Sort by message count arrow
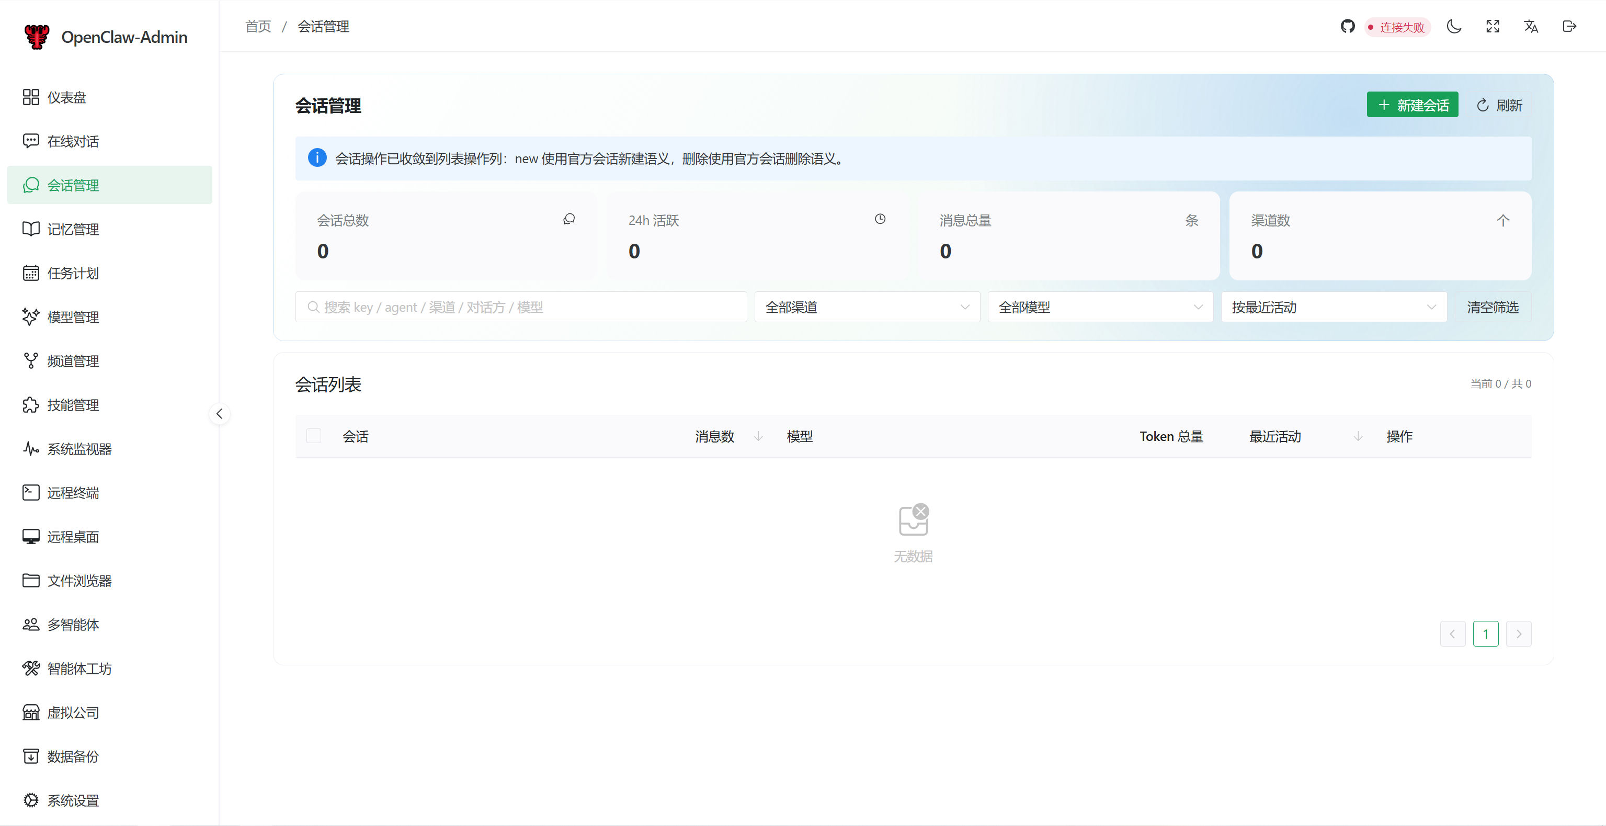 758,436
